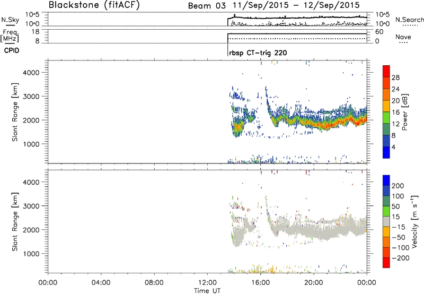Click the power panel 'Slant Range [km]' label
The width and height of the screenshot is (424, 294).
tap(15, 112)
